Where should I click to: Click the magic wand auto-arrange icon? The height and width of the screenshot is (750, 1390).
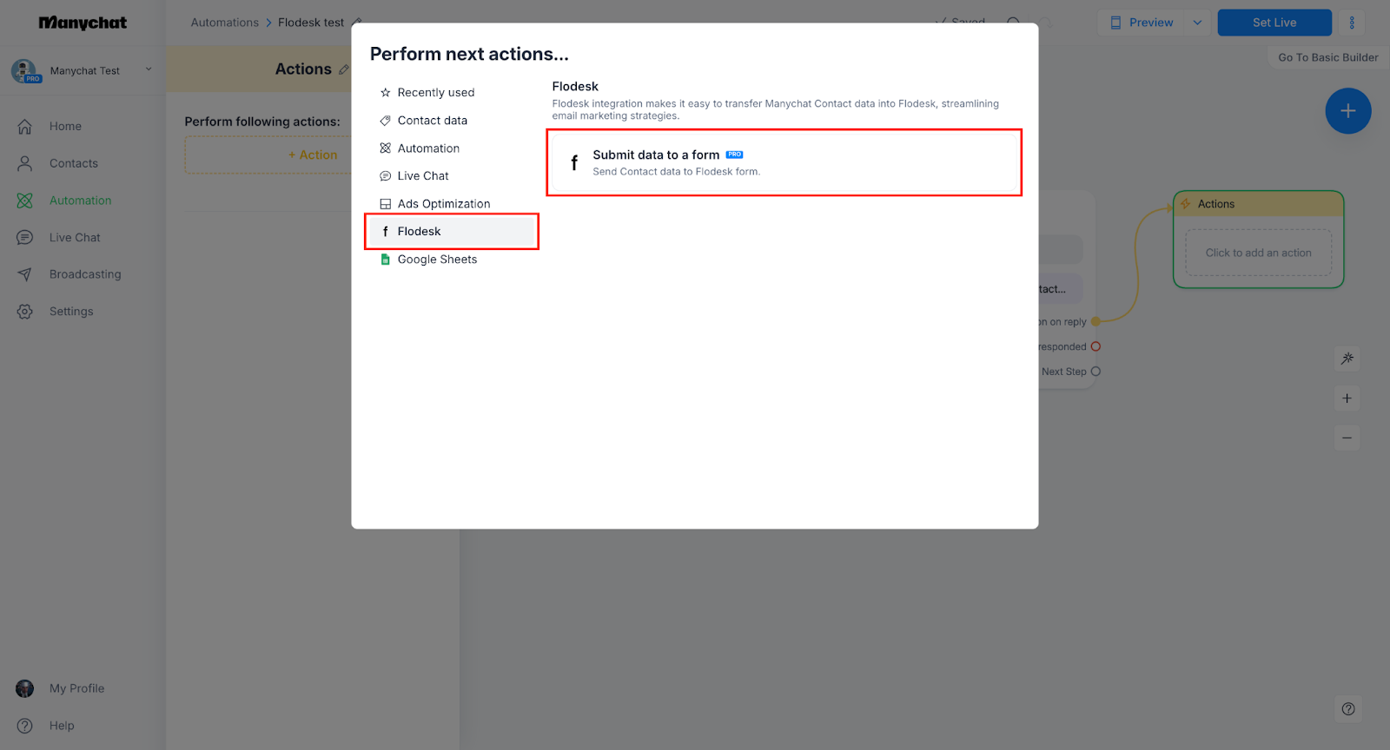coord(1347,359)
